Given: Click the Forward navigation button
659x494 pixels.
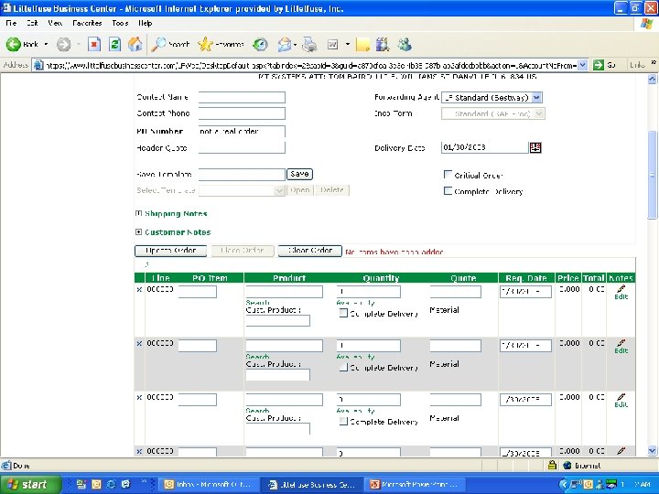Looking at the screenshot, I should pyautogui.click(x=64, y=44).
